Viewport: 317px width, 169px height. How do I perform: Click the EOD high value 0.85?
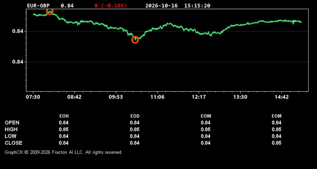pos(135,129)
